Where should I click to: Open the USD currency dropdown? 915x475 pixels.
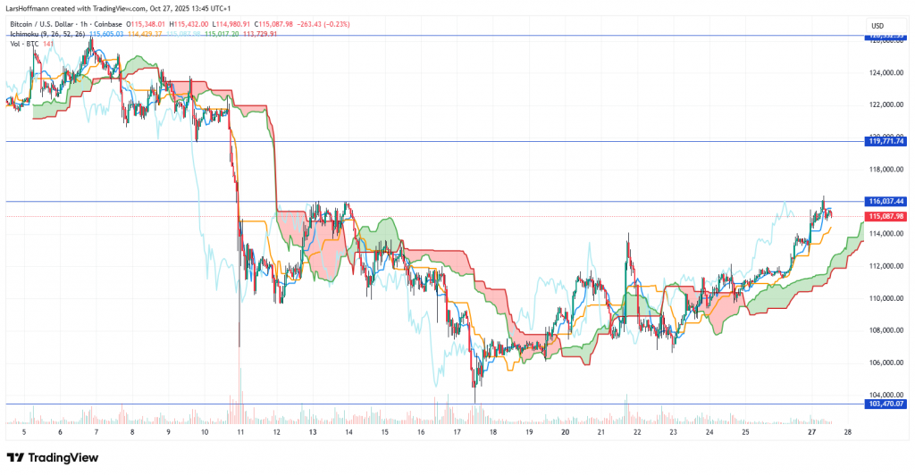click(877, 25)
